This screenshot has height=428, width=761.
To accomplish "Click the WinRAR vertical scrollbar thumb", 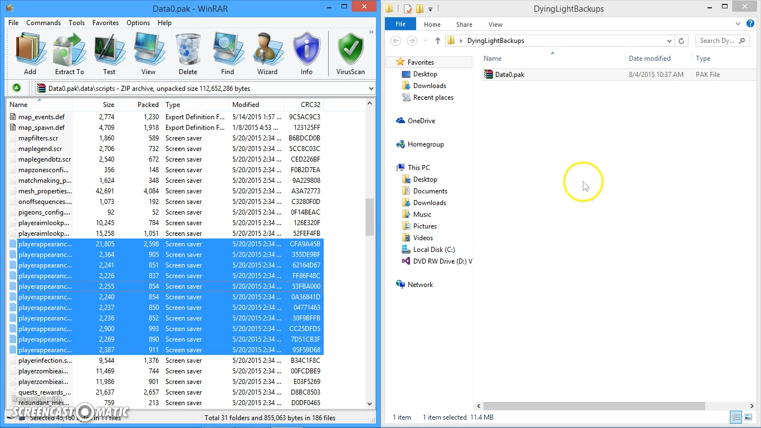I will pos(370,217).
